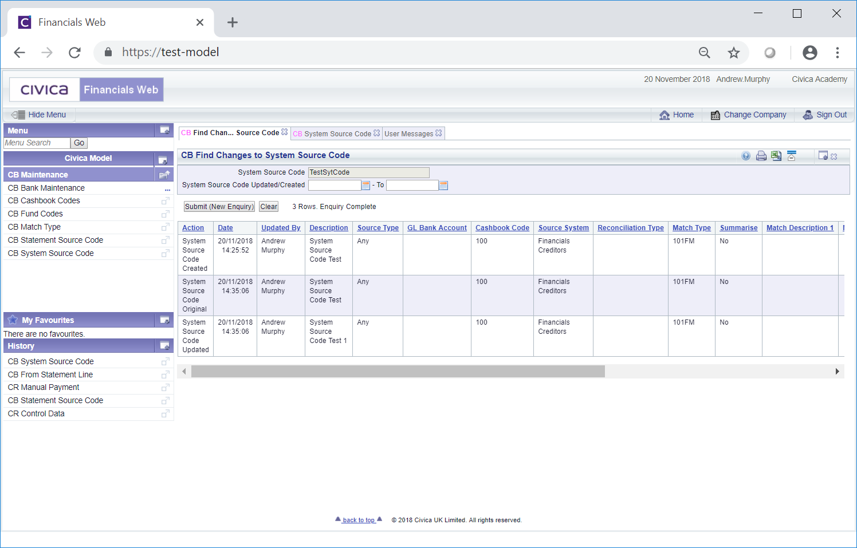Viewport: 857px width, 548px height.
Task: Open CB Match Type in a new window icon
Action: [x=166, y=227]
